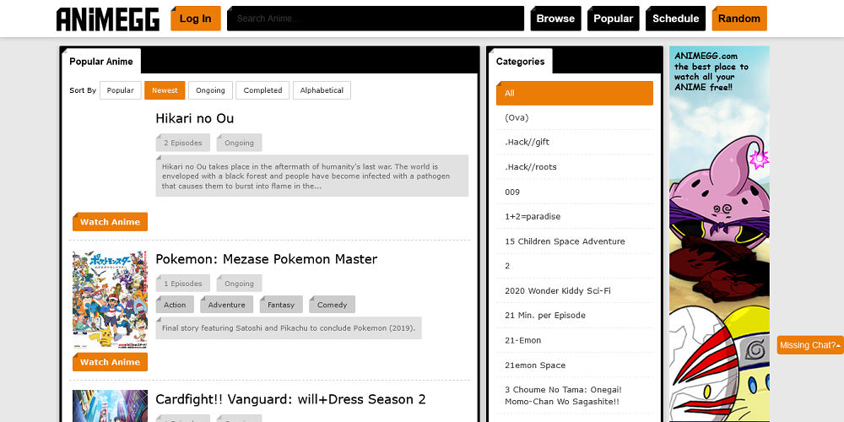The height and width of the screenshot is (422, 844).
Task: Select the category labeled 2
Action: point(574,266)
